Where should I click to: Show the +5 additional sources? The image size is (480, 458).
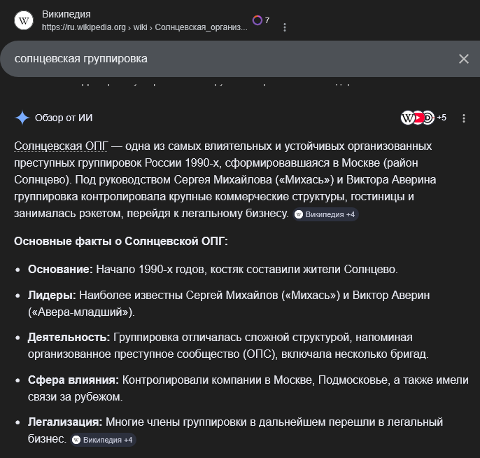tap(442, 118)
